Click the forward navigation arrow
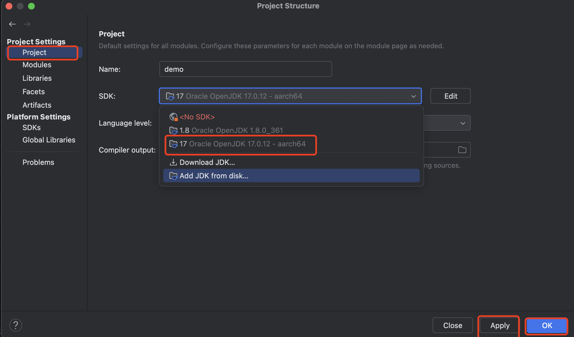Screen dimensions: 574x337 pos(27,24)
